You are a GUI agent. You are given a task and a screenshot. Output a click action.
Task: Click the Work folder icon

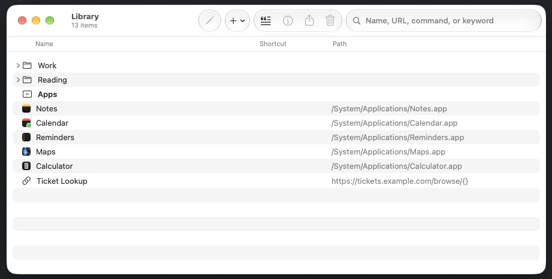(27, 65)
